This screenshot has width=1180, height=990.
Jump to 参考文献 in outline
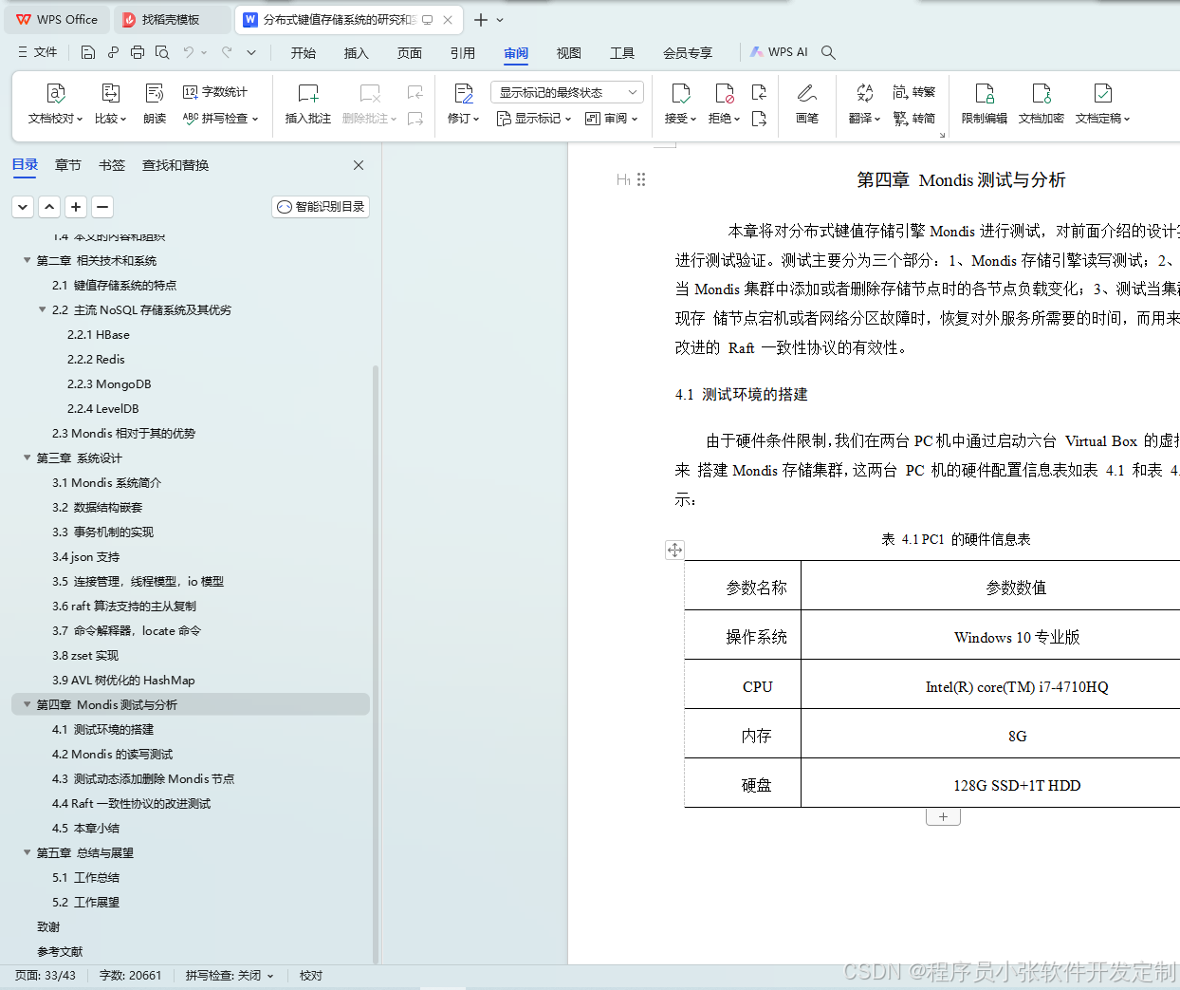point(60,952)
